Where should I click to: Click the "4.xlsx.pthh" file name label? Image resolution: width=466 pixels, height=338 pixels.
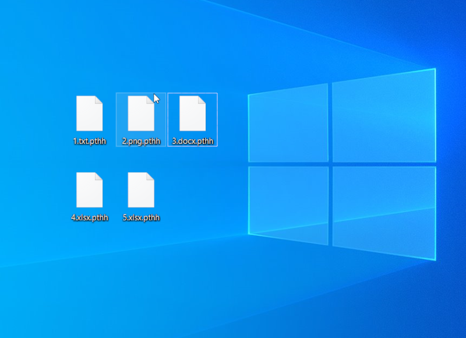(89, 218)
